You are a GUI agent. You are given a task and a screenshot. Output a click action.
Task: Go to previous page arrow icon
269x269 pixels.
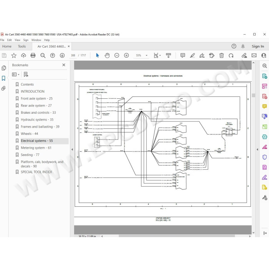(x=53, y=55)
